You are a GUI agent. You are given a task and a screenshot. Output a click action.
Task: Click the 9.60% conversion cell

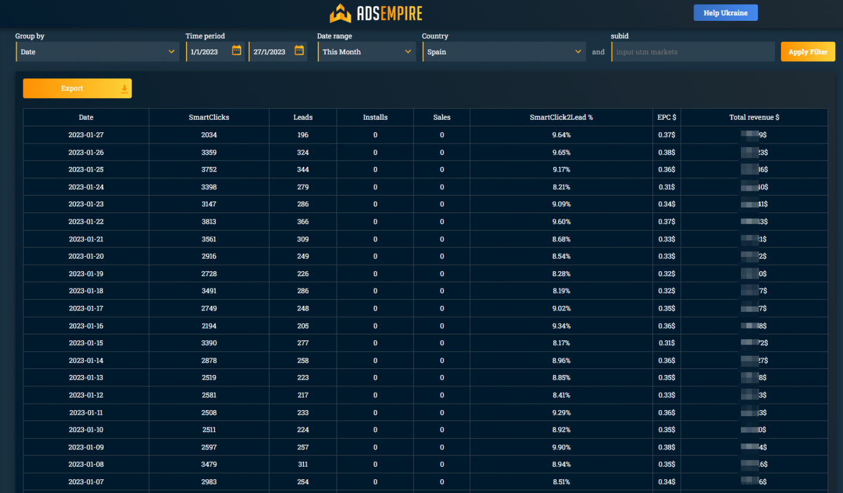(561, 222)
